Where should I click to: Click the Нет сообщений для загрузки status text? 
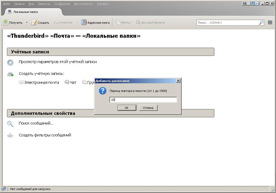[30, 189]
